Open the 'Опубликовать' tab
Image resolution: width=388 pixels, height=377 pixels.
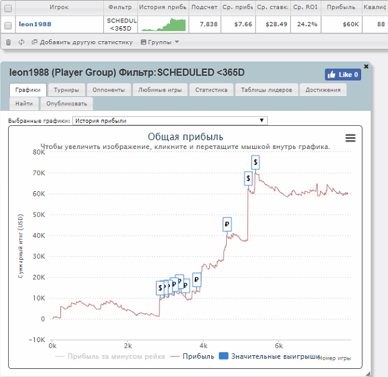pos(67,103)
